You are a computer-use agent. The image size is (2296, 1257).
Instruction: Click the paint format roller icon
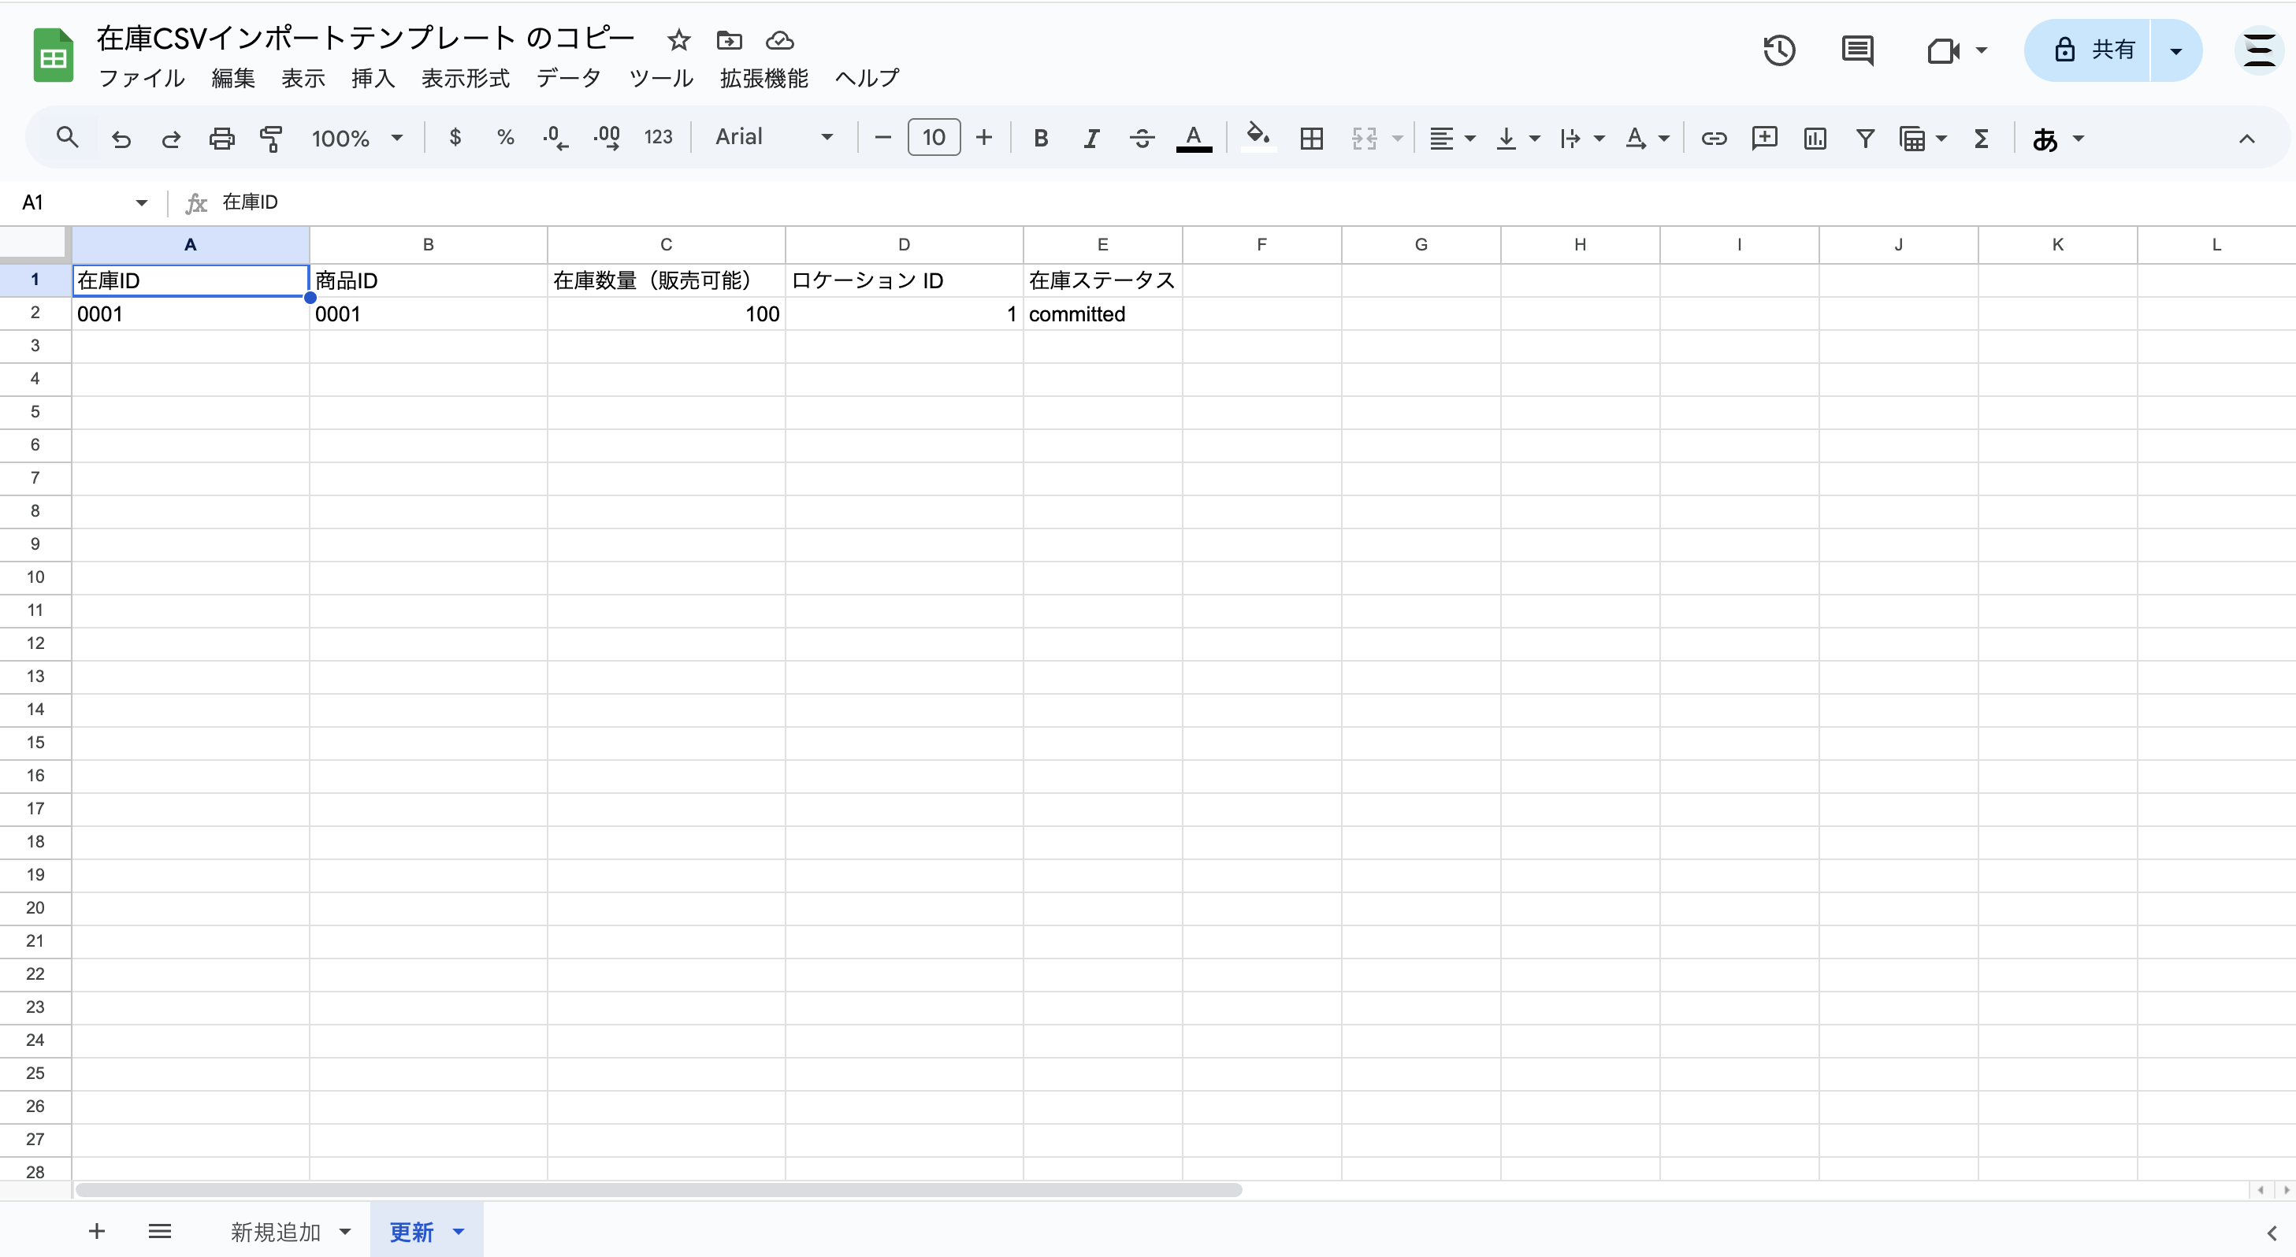click(271, 138)
